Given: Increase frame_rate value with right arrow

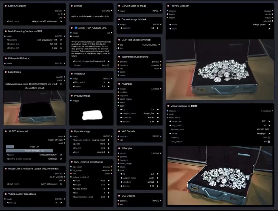Looking at the screenshot, I should pos(269,121).
